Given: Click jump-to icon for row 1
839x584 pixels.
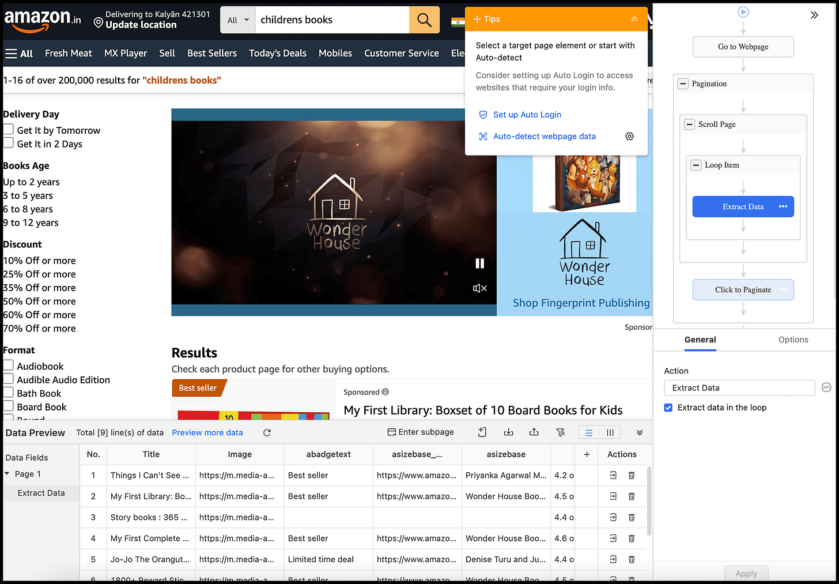Looking at the screenshot, I should click(613, 476).
